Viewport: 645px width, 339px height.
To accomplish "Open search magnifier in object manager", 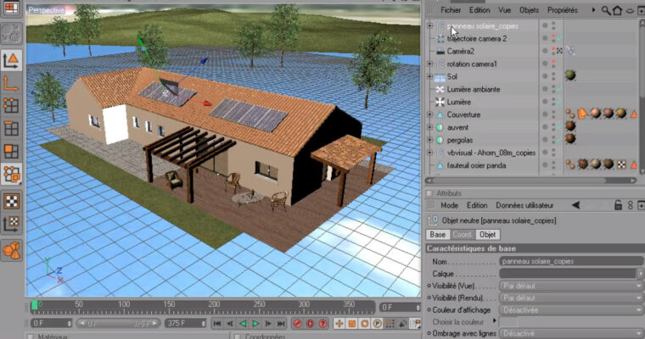I will point(606,10).
